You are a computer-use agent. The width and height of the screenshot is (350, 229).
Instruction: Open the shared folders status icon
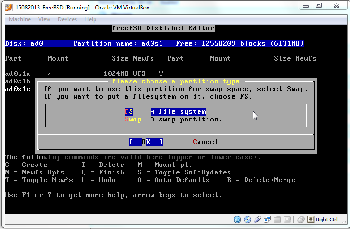(276, 220)
